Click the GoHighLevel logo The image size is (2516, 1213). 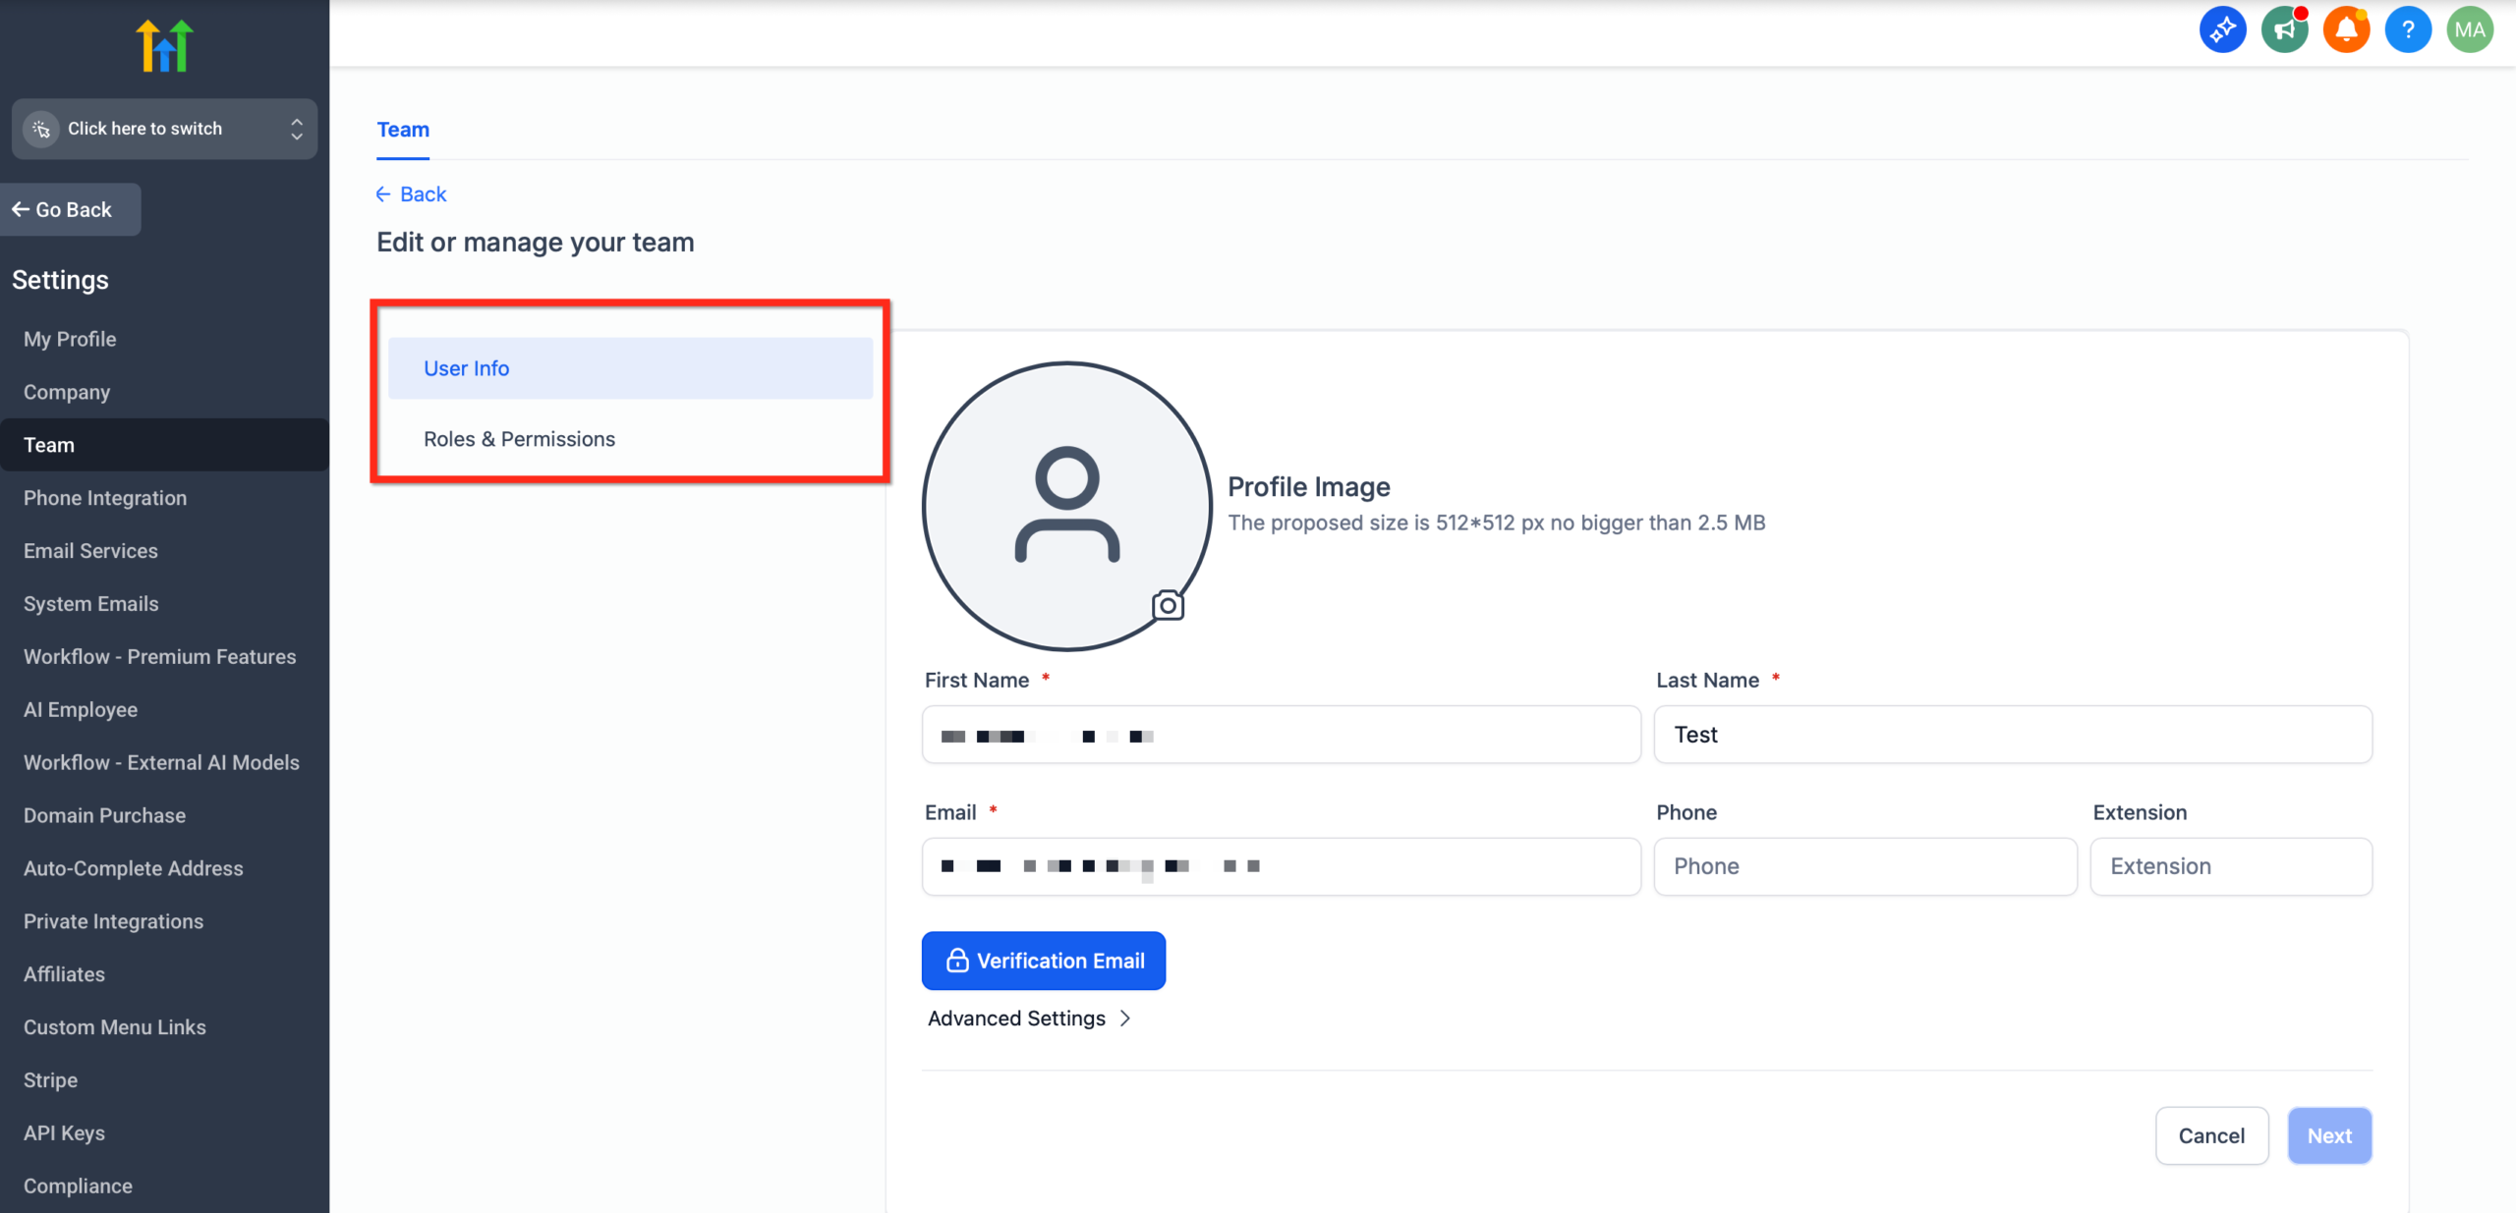click(x=163, y=44)
